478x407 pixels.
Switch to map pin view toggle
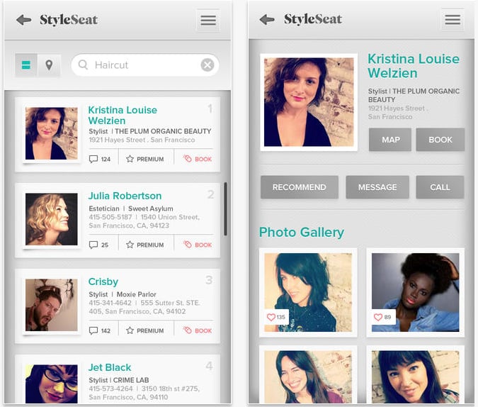[x=49, y=65]
